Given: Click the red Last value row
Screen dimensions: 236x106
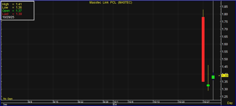Looking at the screenshot, I should pos(12,14).
